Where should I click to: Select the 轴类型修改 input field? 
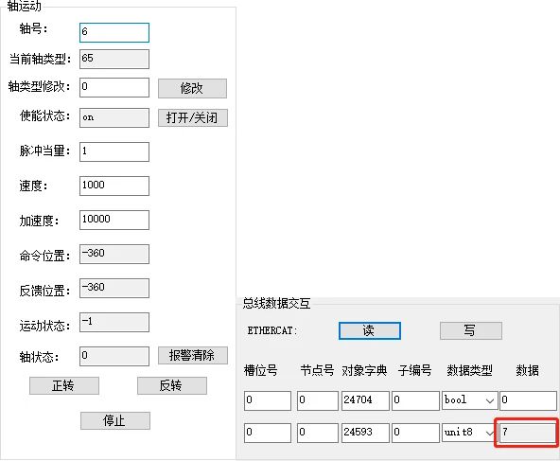[114, 87]
